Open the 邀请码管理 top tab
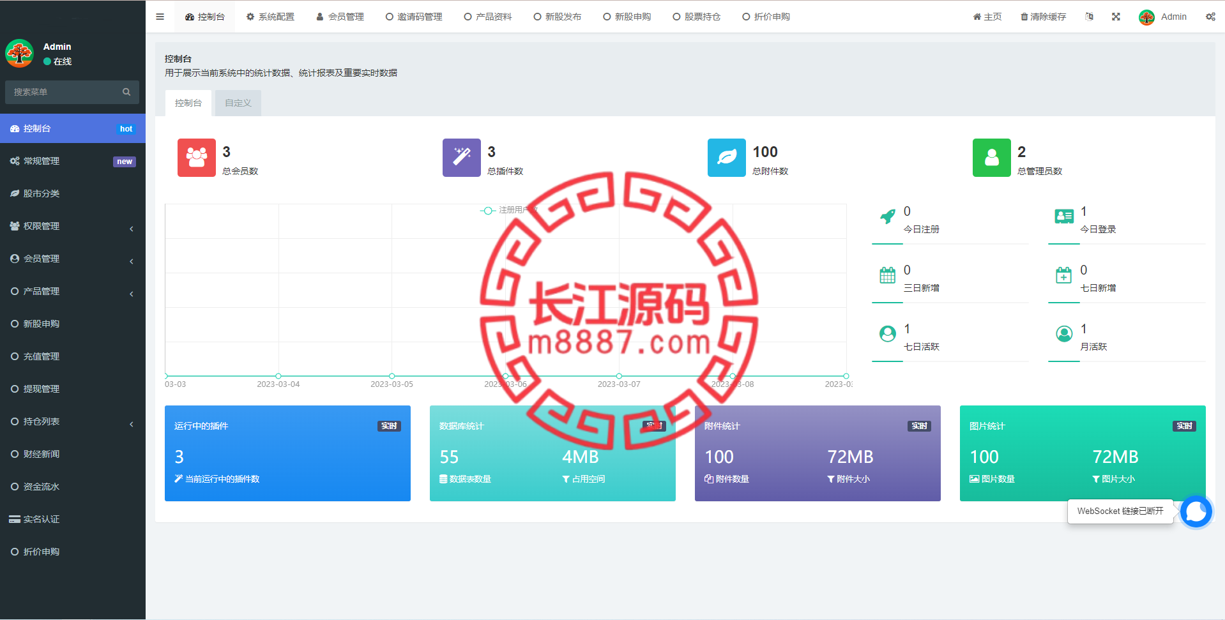Screen dimensions: 1225x620 [x=414, y=17]
